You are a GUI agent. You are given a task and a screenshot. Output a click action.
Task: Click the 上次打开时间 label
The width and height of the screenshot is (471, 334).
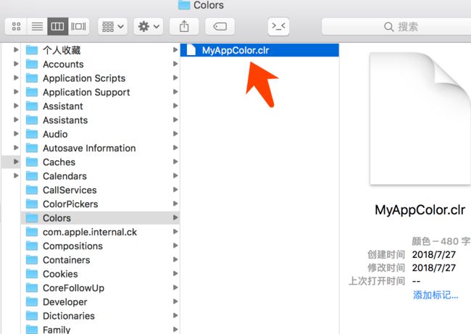[x=377, y=281]
